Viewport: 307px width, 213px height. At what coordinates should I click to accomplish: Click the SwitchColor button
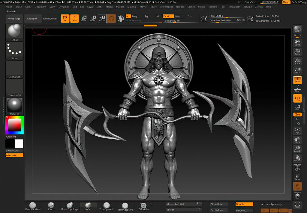tap(14, 150)
